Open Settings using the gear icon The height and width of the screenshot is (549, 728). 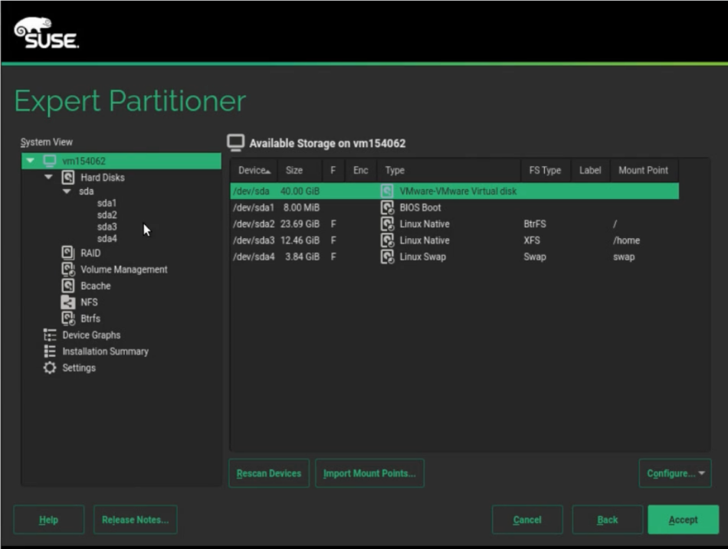50,368
